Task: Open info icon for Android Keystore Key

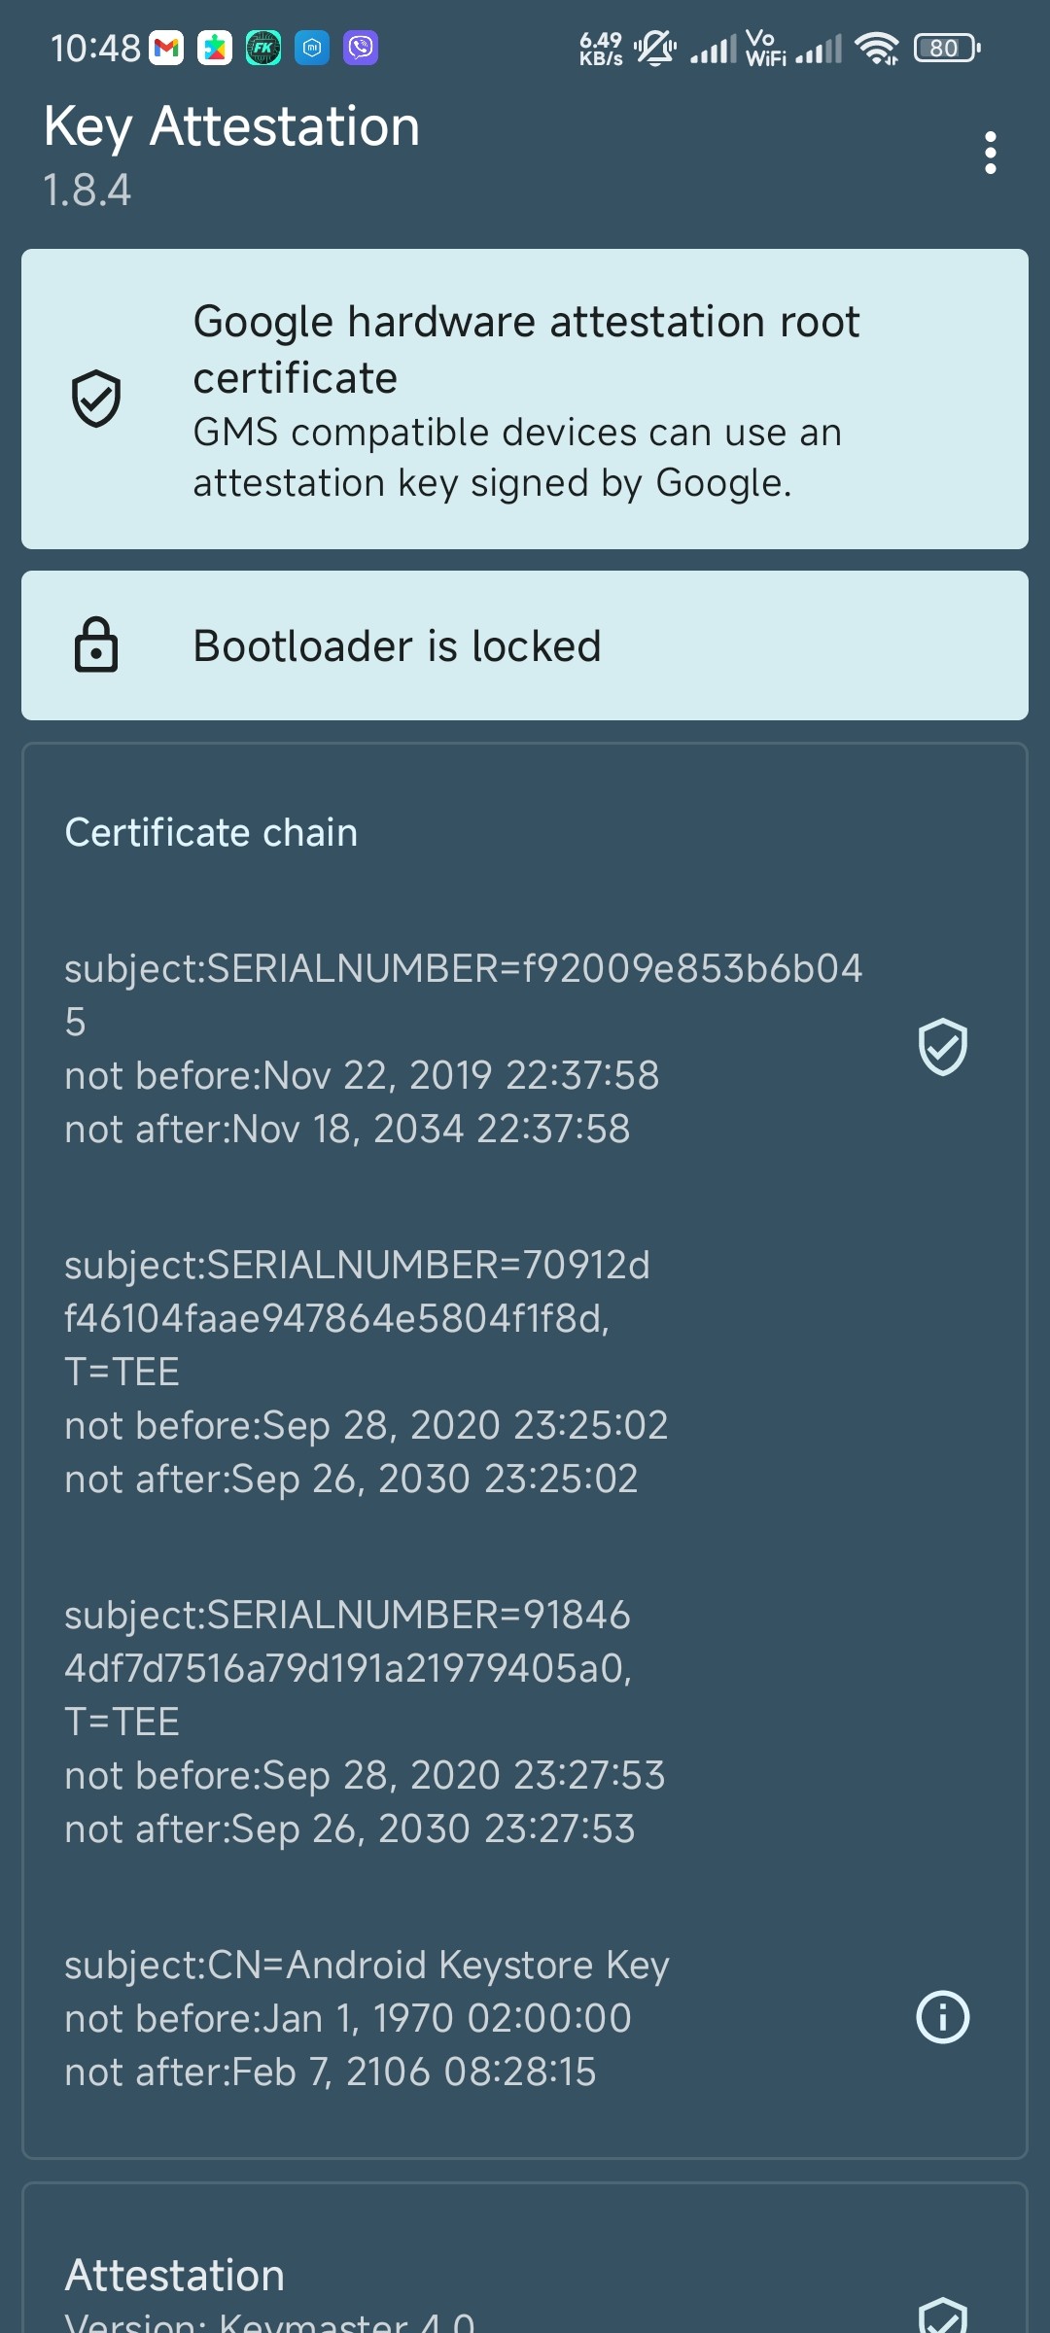Action: click(942, 2017)
